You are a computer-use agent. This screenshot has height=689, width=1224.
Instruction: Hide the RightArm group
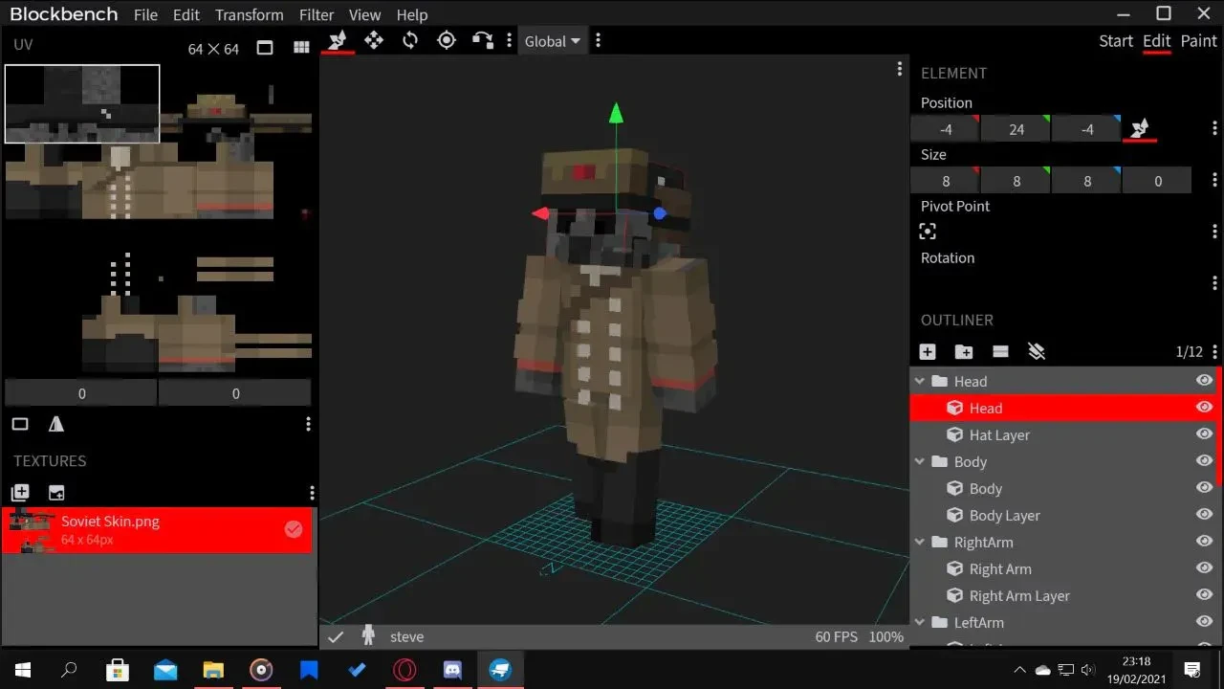[1204, 542]
